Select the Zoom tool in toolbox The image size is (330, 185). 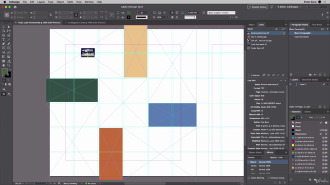pyautogui.click(x=9, y=65)
